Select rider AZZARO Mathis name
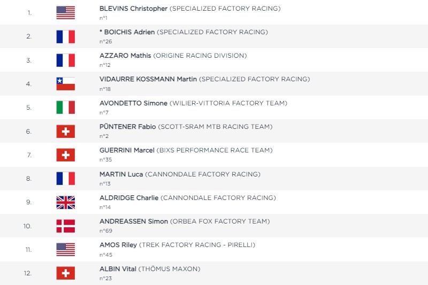 click(125, 56)
